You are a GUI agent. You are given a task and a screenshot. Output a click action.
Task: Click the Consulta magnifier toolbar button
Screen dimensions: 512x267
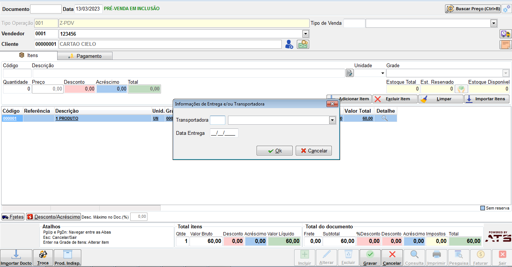point(414,258)
